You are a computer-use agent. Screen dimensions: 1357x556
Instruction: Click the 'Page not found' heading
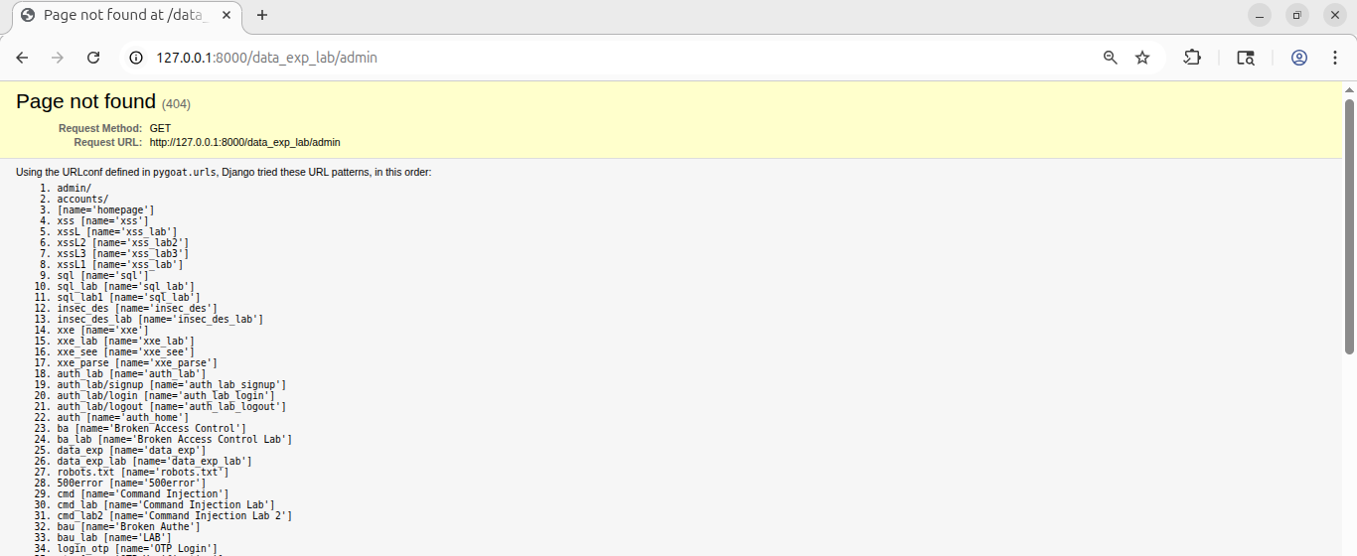pos(86,101)
